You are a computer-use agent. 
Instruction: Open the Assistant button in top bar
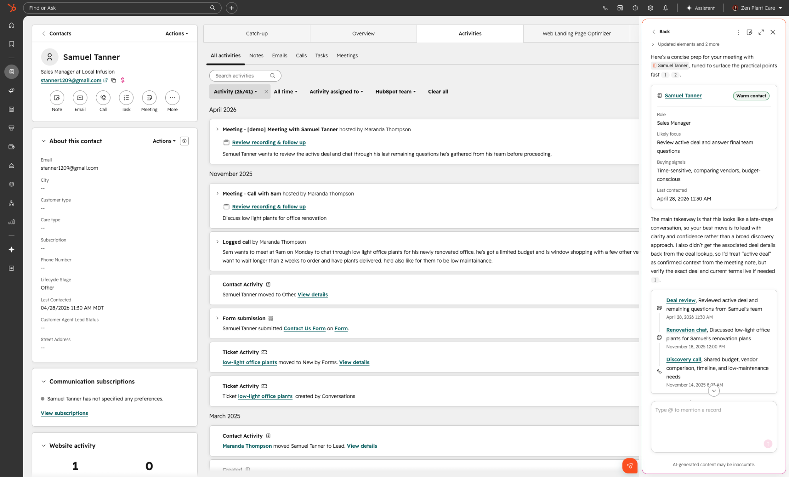(x=700, y=8)
